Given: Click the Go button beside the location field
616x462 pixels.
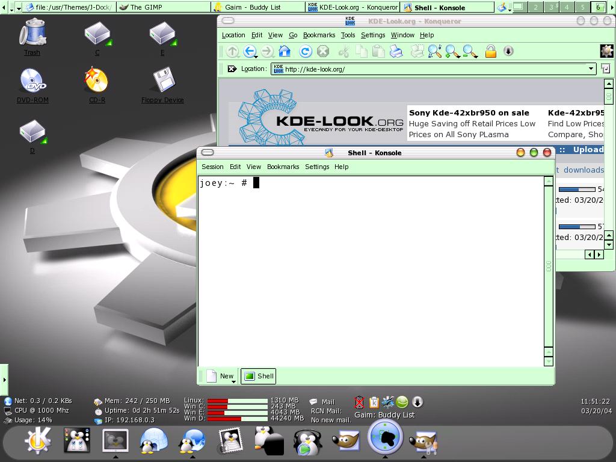Looking at the screenshot, I should coord(605,69).
